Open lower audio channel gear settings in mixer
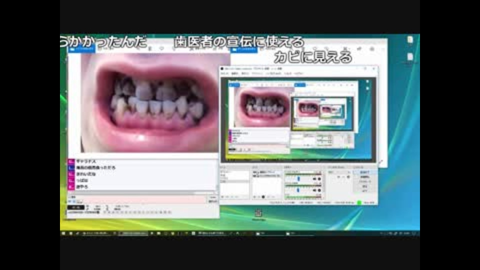 coord(319,190)
